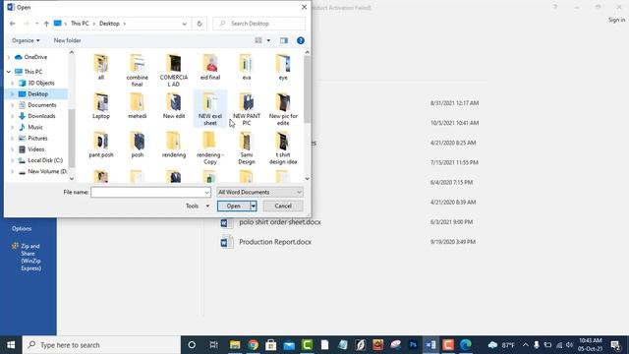The height and width of the screenshot is (354, 629).
Task: Select the 'rendering' folder
Action: pos(174,145)
